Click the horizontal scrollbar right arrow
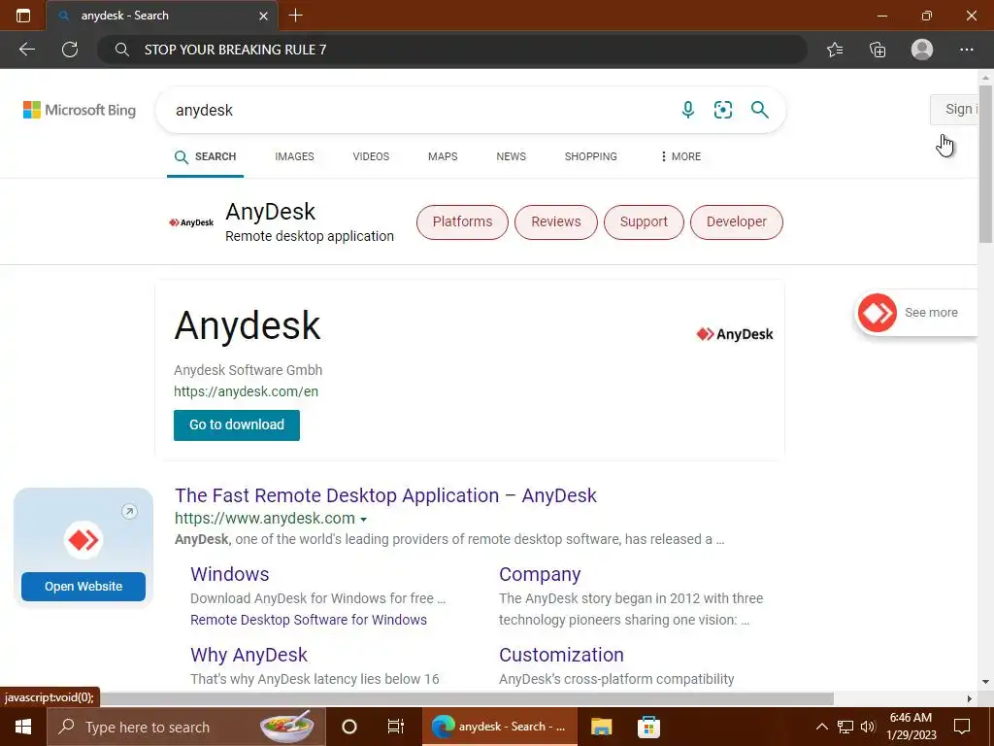The width and height of the screenshot is (994, 746). click(x=970, y=699)
